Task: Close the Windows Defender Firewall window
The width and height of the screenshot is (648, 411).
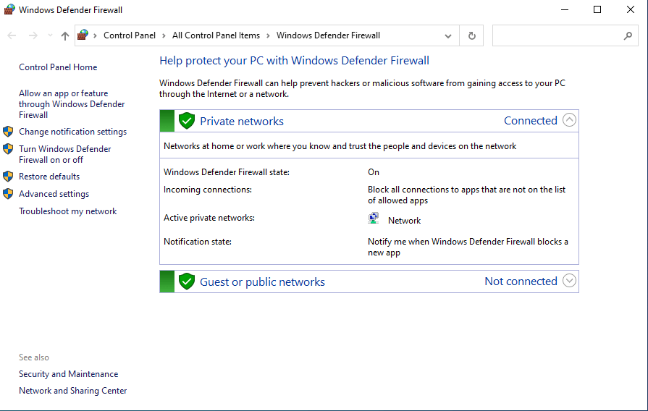Action: tap(630, 9)
